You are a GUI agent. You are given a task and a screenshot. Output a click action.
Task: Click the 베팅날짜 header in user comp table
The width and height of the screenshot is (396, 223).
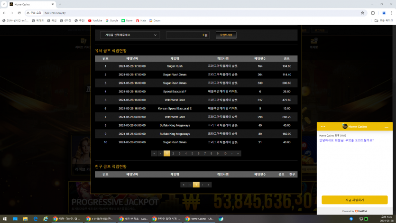[132, 58]
